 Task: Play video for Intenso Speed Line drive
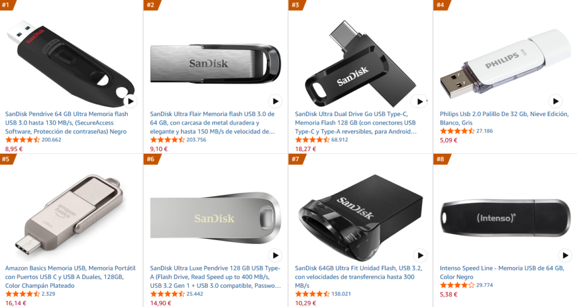point(565,255)
